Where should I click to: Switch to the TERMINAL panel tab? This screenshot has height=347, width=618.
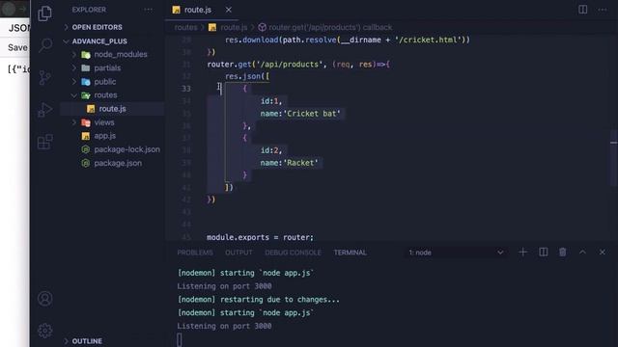pos(350,253)
